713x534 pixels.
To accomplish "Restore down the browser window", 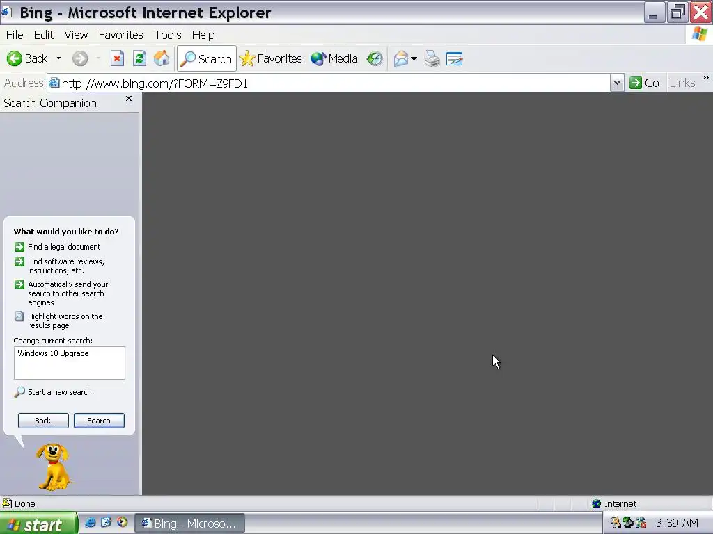I will pyautogui.click(x=677, y=13).
